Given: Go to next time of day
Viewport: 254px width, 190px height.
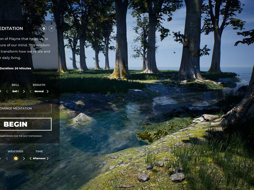Looking at the screenshot, I should pyautogui.click(x=47, y=159).
